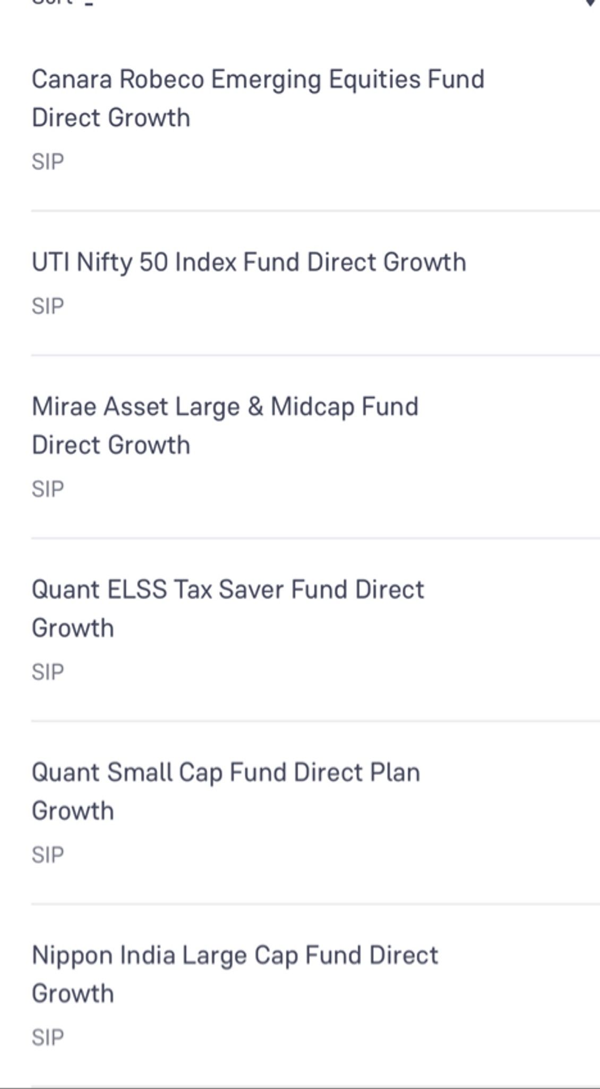Tap SIP label under Quant ELSS Tax Saver
The height and width of the screenshot is (1089, 600).
pos(48,672)
